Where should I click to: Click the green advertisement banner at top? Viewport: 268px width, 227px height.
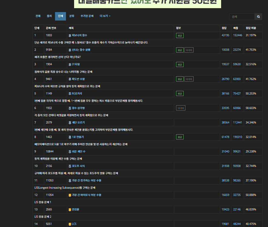coord(148,4)
